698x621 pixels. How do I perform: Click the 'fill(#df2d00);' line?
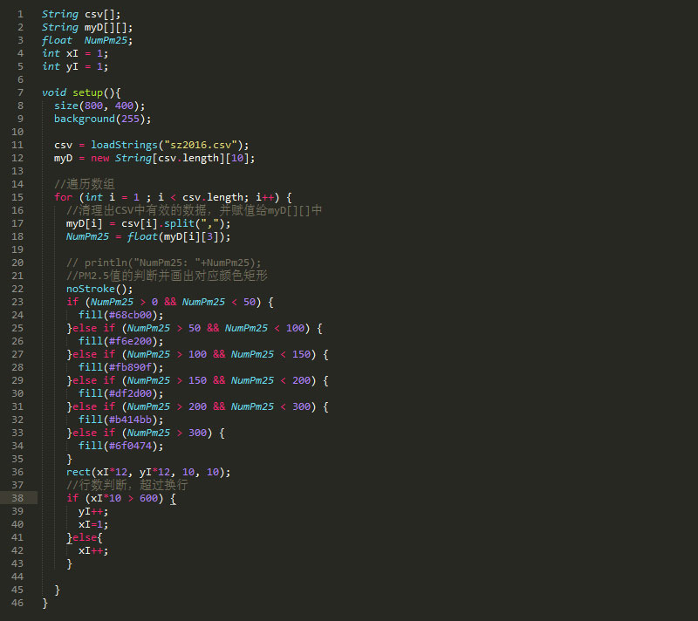pos(120,393)
